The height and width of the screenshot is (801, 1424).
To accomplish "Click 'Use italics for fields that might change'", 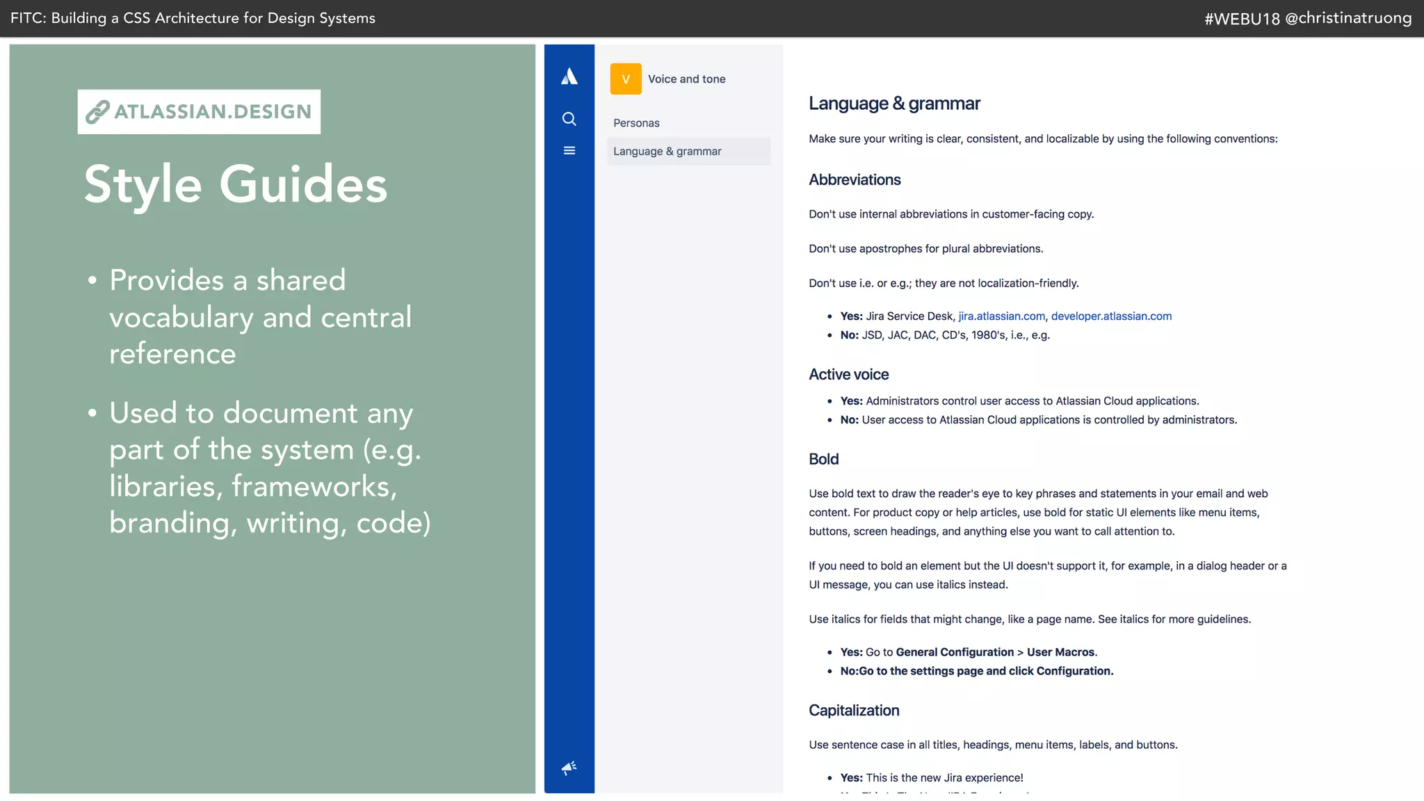I will (x=1030, y=620).
